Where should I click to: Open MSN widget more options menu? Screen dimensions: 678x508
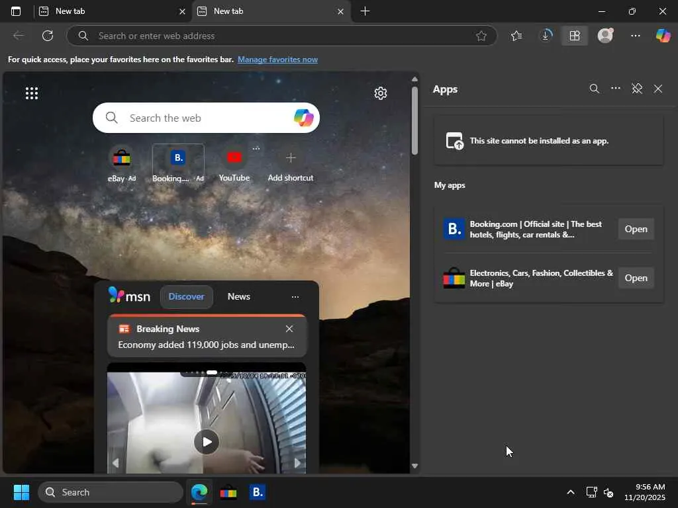[295, 297]
